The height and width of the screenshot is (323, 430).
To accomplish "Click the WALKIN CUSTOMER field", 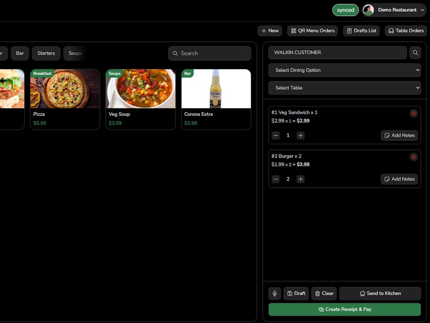I will [x=337, y=53].
